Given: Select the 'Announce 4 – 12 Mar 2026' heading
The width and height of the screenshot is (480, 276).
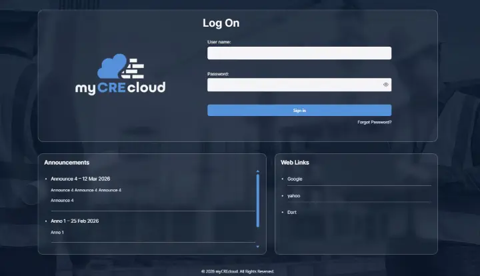Looking at the screenshot, I should tap(80, 179).
